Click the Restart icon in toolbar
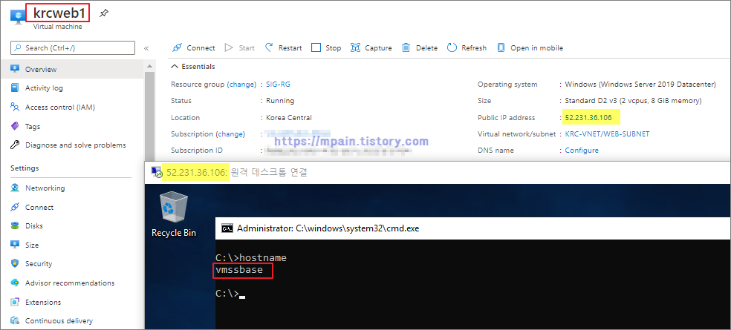This screenshot has height=330, width=731. tap(269, 47)
